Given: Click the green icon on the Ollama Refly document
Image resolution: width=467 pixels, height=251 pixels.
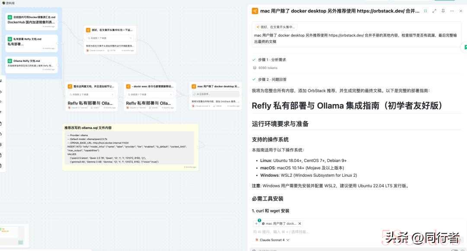Looking at the screenshot, I should point(10,60).
